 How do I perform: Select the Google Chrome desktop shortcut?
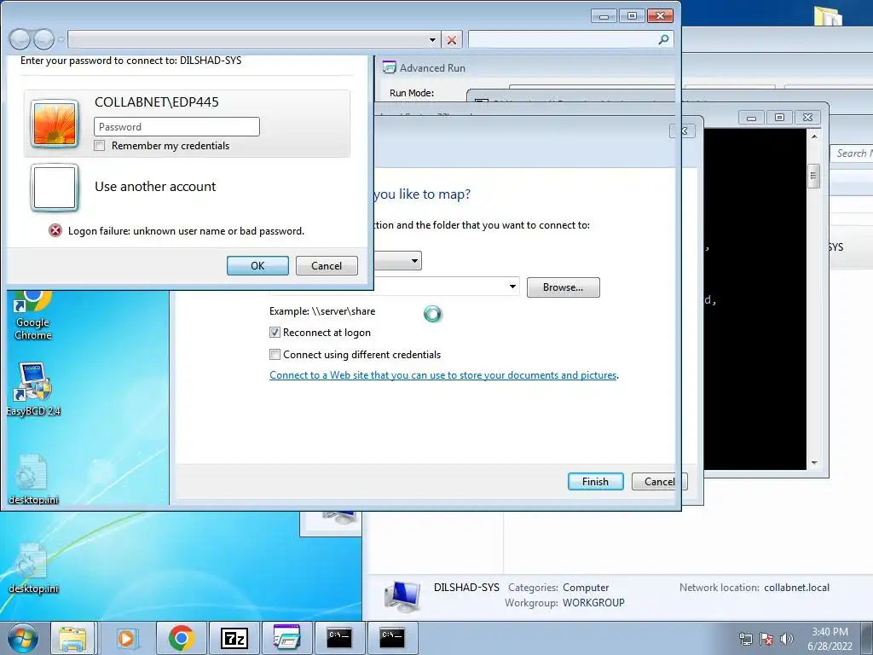tap(32, 316)
